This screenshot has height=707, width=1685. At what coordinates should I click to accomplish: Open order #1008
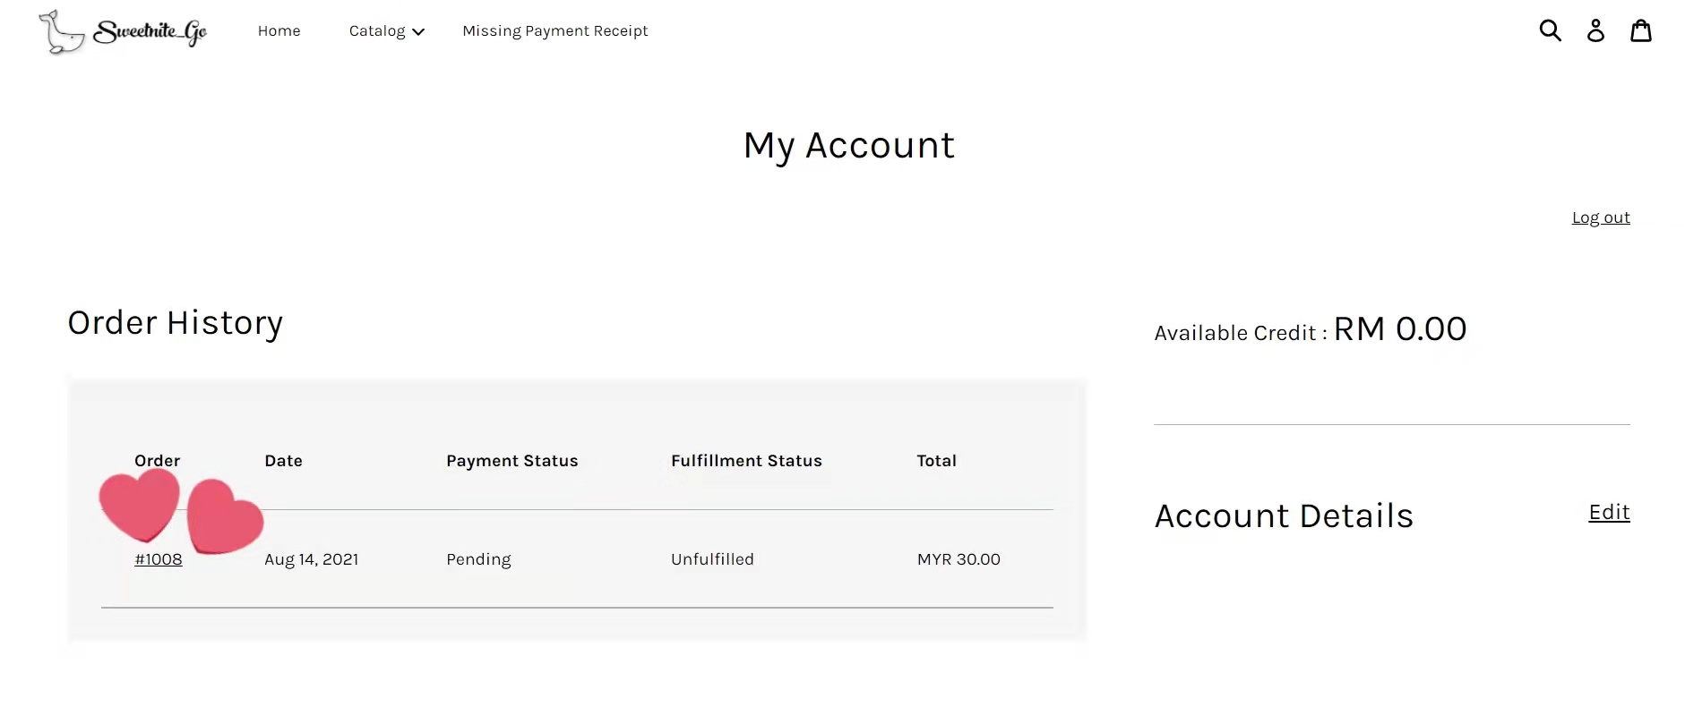[x=159, y=559]
